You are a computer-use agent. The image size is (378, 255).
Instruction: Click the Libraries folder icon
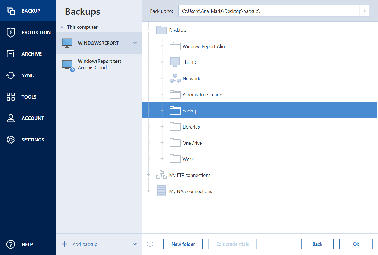pos(175,126)
